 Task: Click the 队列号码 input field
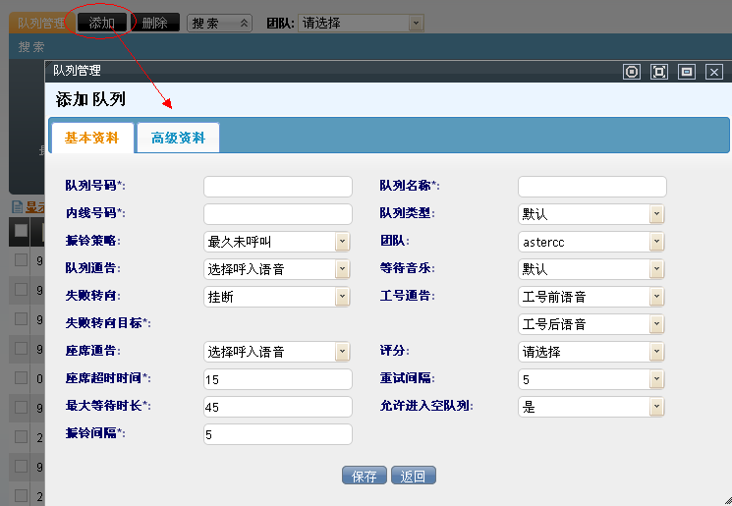(x=277, y=187)
